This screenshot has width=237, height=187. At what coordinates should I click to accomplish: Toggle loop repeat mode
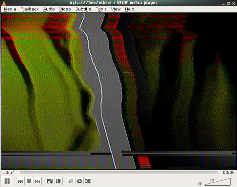click(x=79, y=181)
